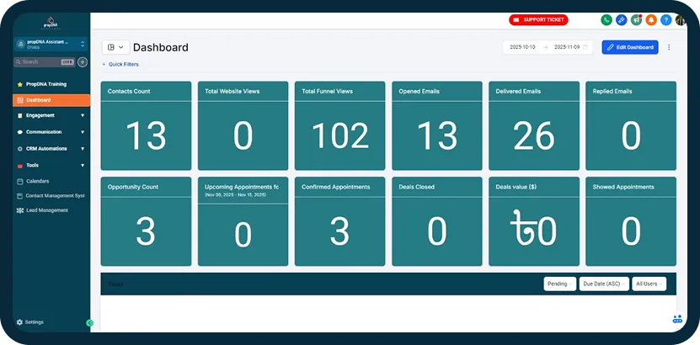Click the red Support Ticket button
Image resolution: width=700 pixels, height=345 pixels.
tap(538, 19)
